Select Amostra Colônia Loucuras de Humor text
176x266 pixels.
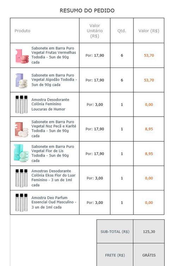(50, 104)
